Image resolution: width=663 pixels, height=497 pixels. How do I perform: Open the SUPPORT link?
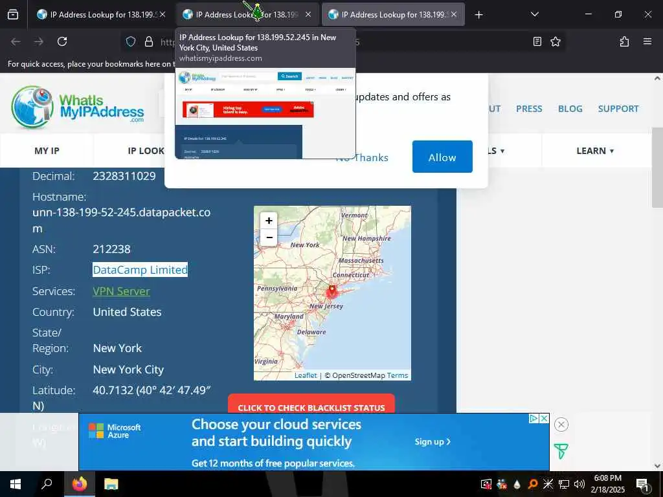pyautogui.click(x=618, y=109)
